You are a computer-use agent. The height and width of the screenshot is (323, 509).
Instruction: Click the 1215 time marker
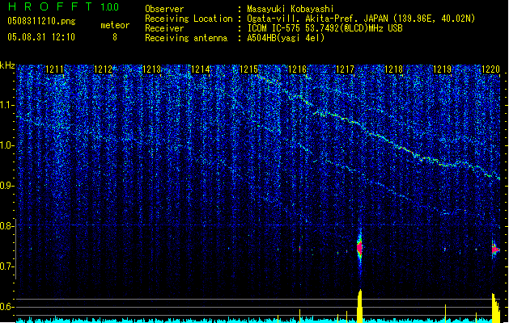click(x=248, y=69)
